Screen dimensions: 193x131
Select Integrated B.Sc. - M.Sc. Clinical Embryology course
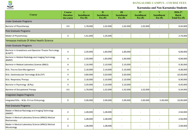(25, 100)
